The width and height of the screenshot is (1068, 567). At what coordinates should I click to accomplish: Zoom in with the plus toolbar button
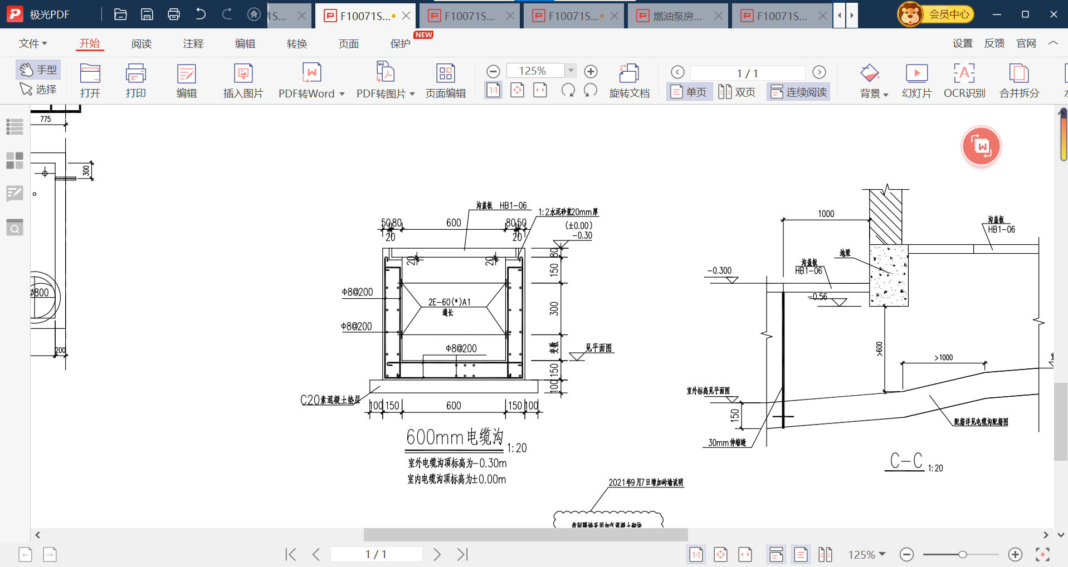pyautogui.click(x=591, y=71)
